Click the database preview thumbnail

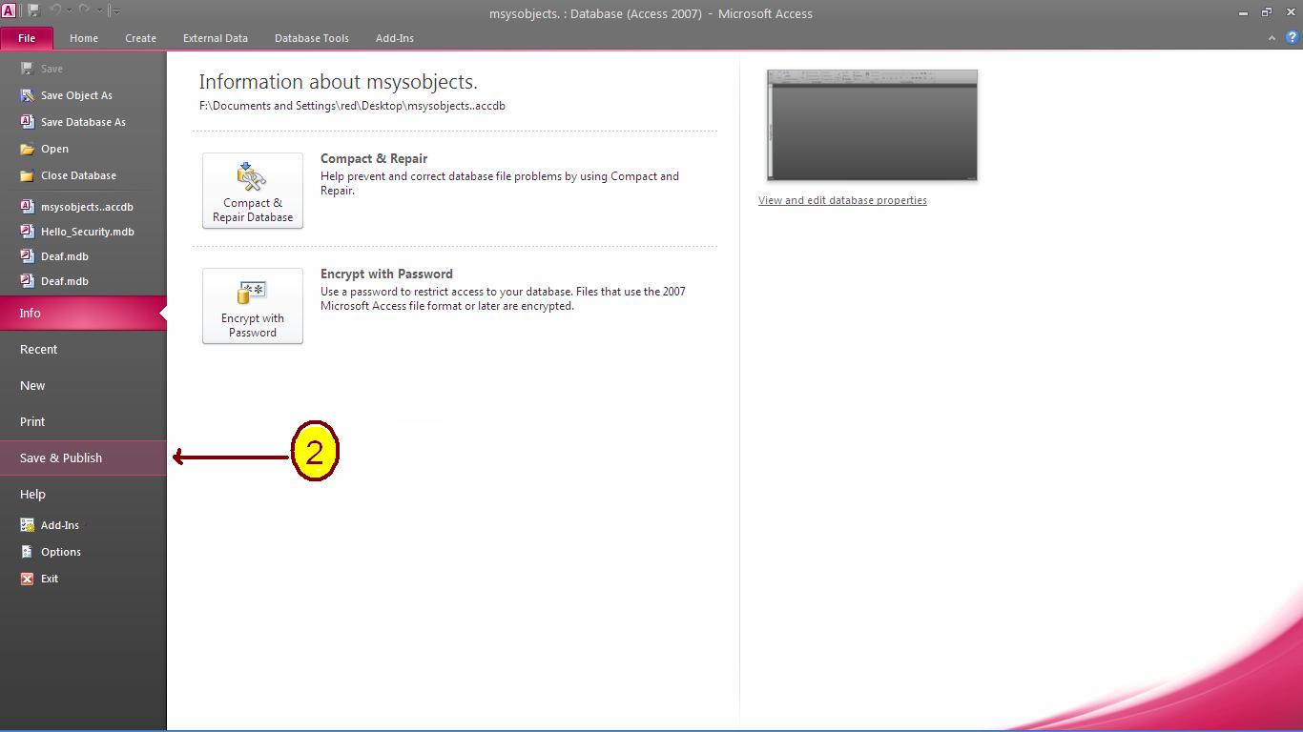873,125
